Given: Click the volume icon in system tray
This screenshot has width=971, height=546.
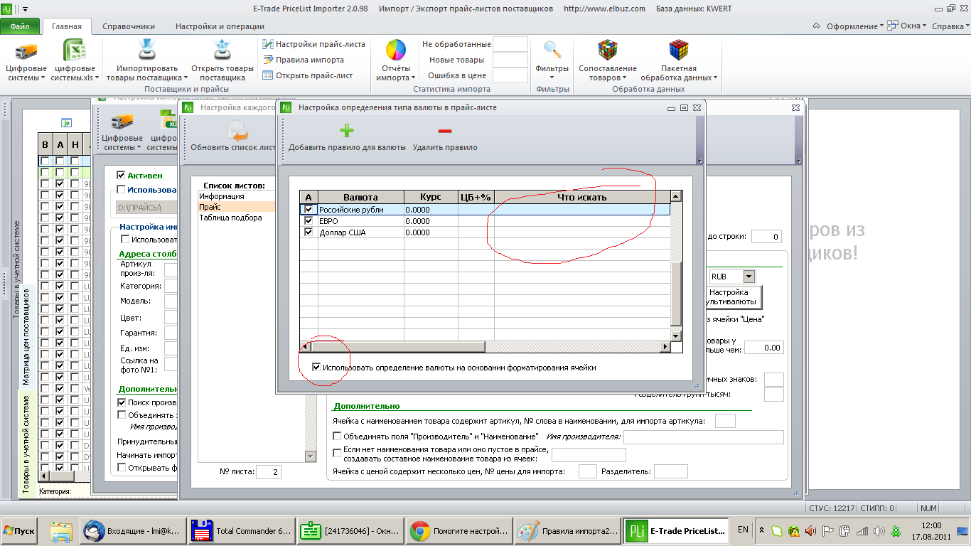Looking at the screenshot, I should [879, 530].
